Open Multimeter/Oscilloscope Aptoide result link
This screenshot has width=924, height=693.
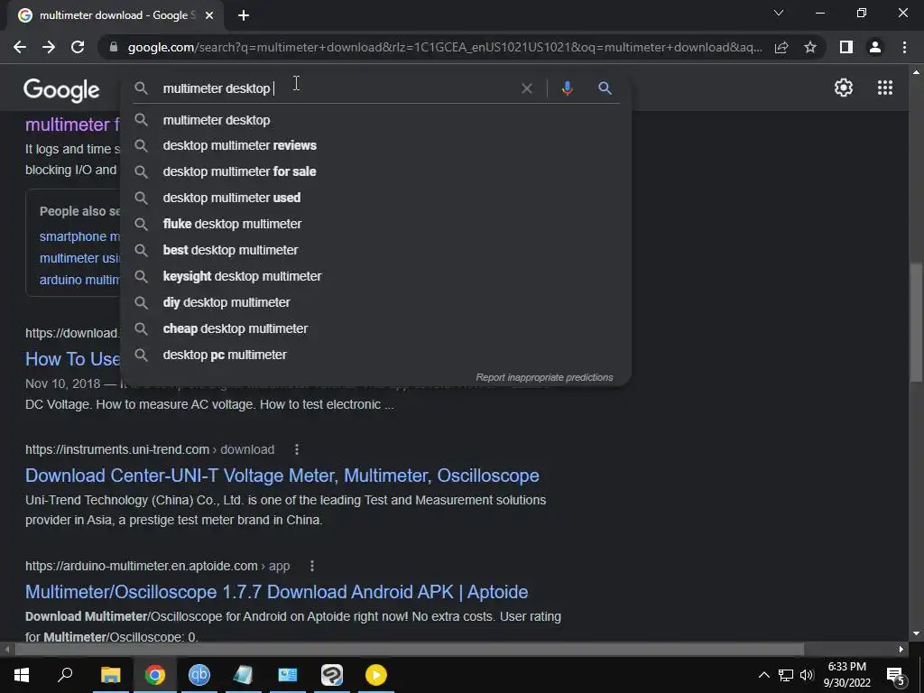(x=276, y=592)
